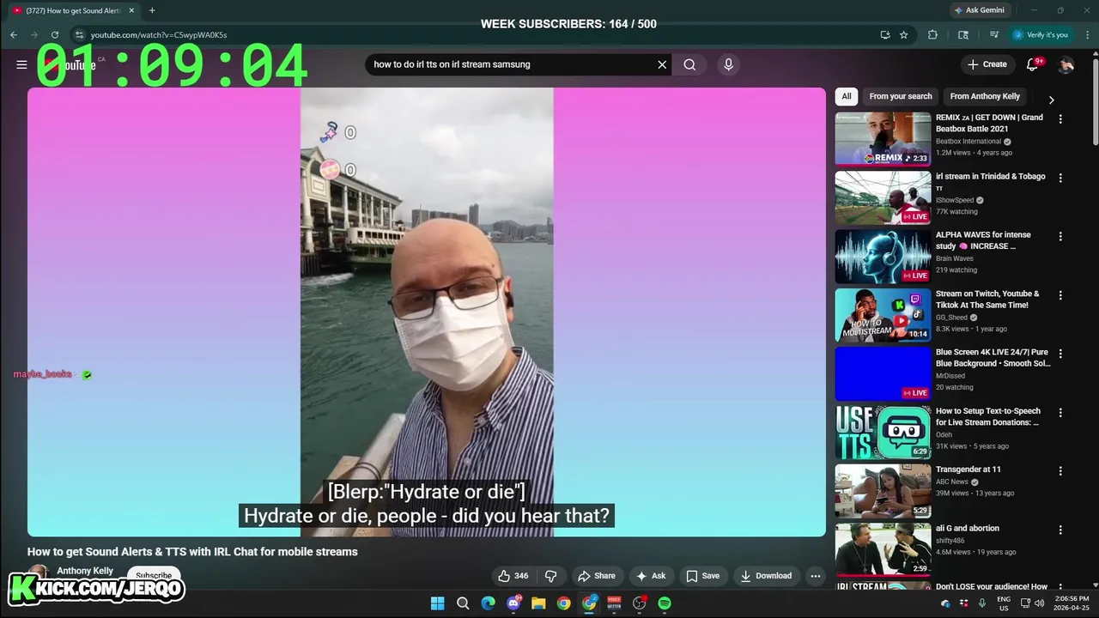
Task: Click Verify it's you profile chip
Action: (x=1041, y=35)
